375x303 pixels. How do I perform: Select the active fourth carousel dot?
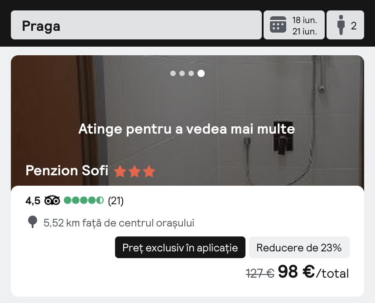pyautogui.click(x=201, y=73)
